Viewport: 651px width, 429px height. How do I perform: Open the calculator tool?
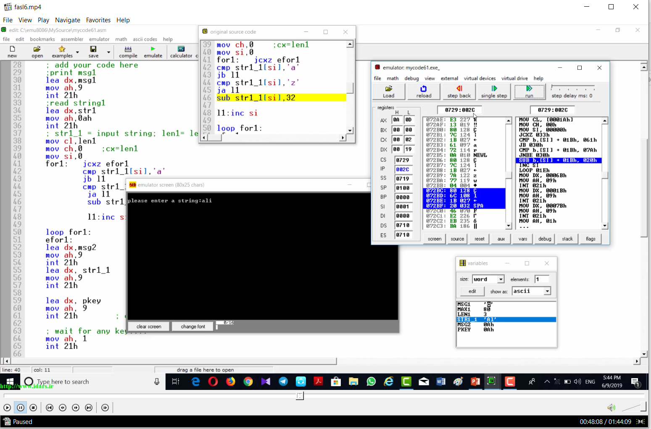click(181, 52)
